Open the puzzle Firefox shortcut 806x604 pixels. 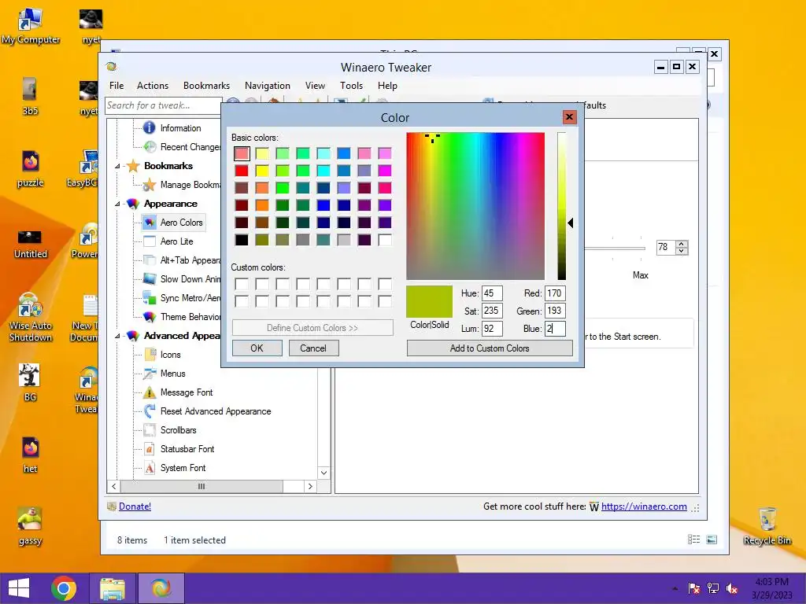(x=30, y=168)
